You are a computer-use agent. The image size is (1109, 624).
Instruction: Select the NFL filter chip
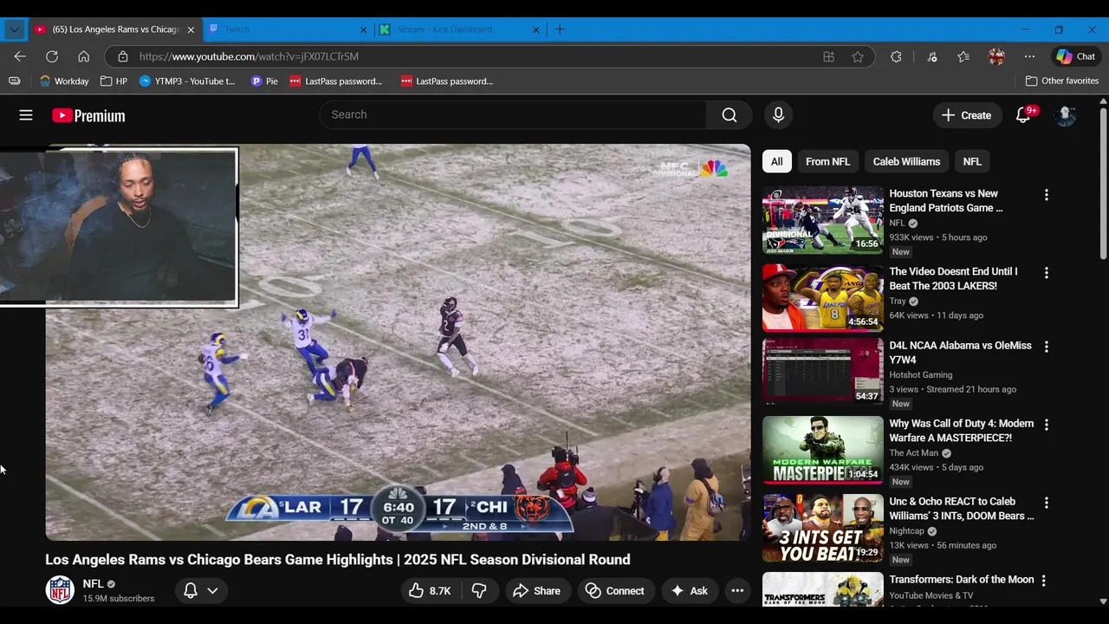pos(972,161)
